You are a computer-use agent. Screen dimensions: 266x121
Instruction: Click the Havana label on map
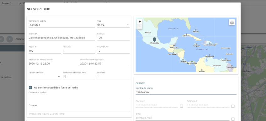coord(186,36)
